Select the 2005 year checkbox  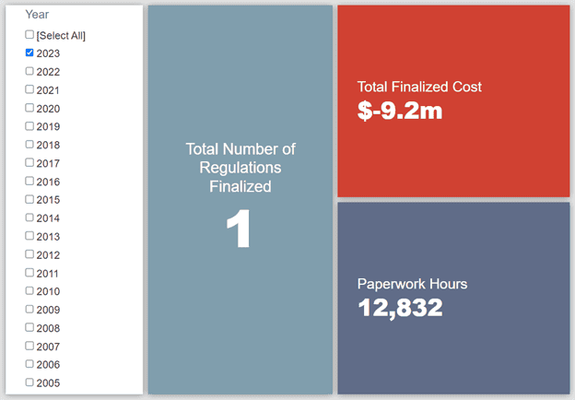click(29, 382)
